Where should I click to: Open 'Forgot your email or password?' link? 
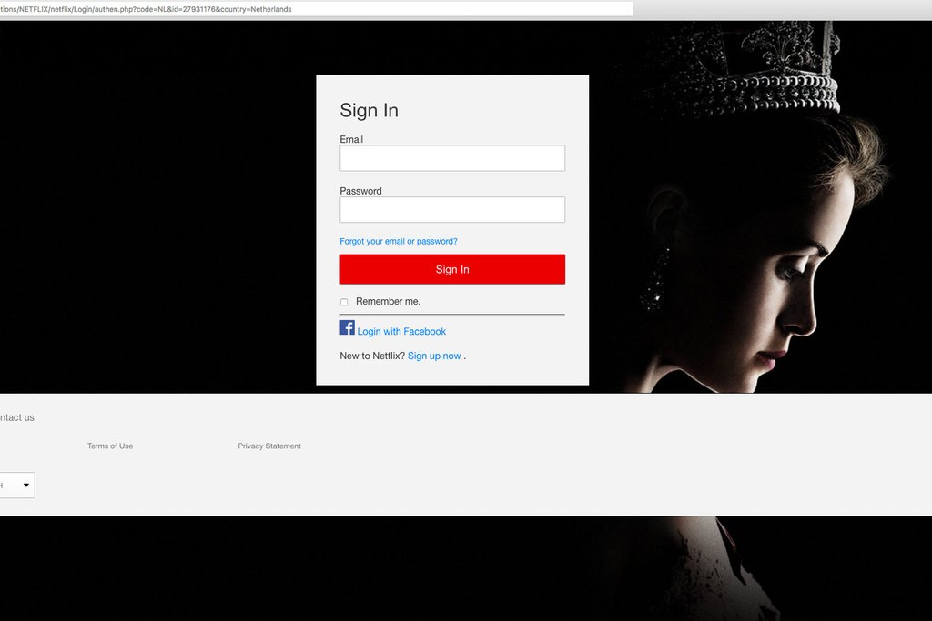(x=398, y=242)
